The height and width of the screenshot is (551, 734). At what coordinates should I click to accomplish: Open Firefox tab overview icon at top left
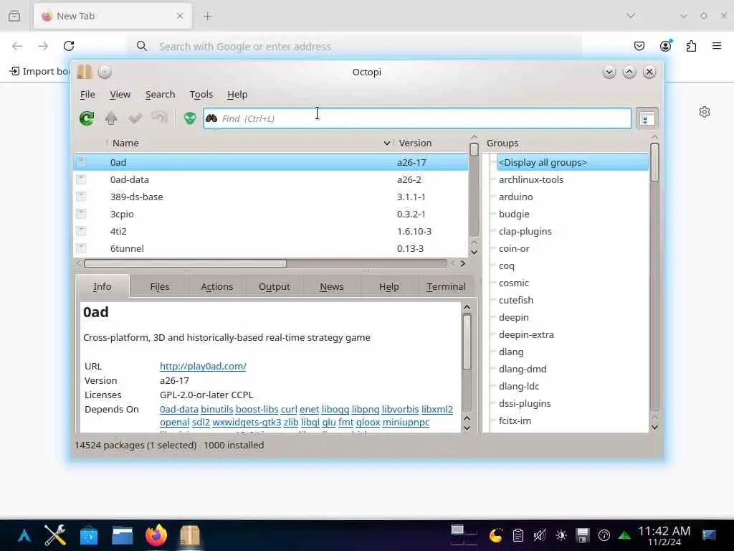[x=14, y=16]
